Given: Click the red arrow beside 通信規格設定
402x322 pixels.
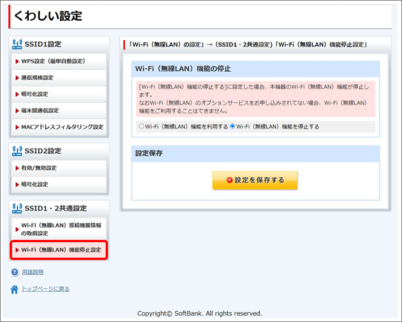Looking at the screenshot, I should 17,78.
